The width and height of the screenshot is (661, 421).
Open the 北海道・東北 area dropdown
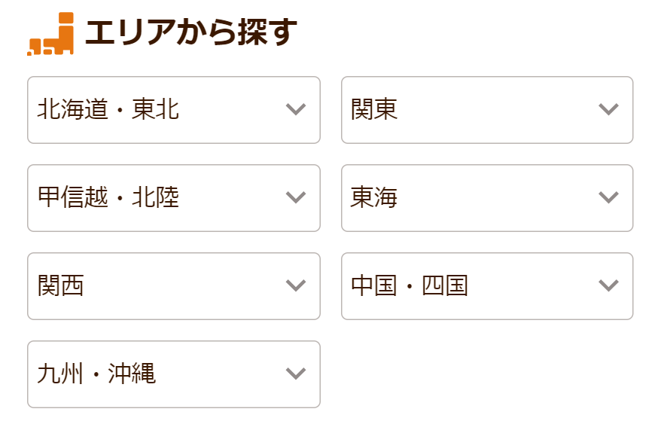pos(173,110)
